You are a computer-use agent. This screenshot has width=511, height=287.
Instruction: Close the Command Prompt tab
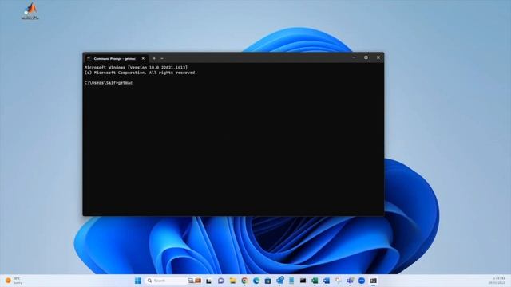143,58
